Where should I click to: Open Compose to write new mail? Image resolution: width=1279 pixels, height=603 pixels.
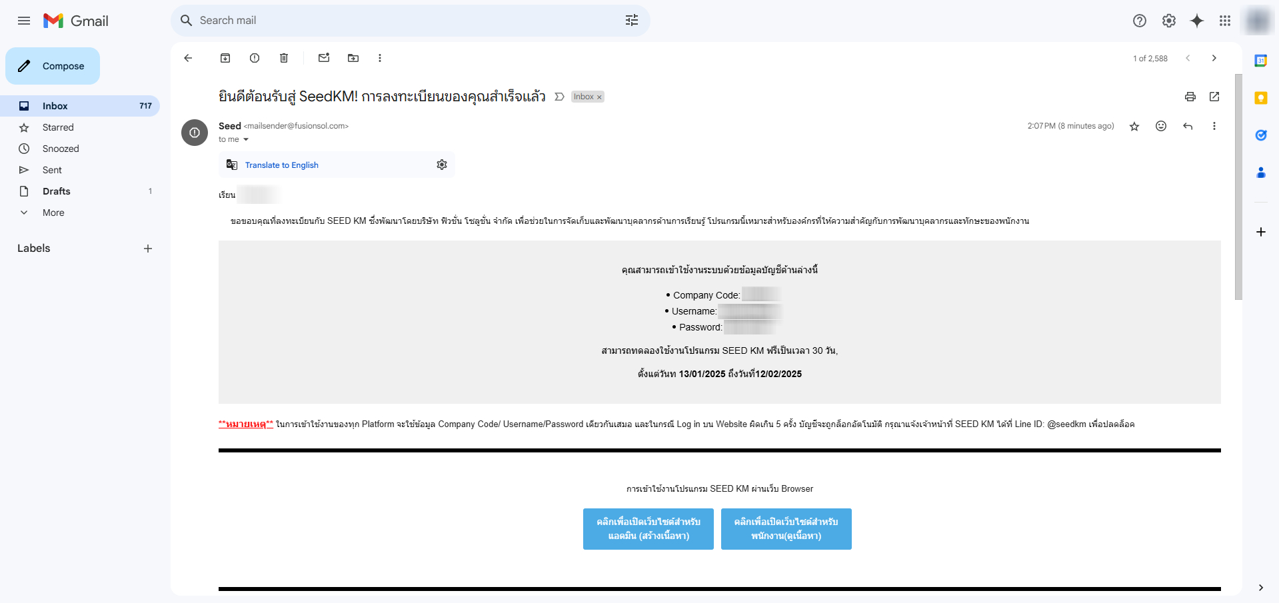pos(52,66)
